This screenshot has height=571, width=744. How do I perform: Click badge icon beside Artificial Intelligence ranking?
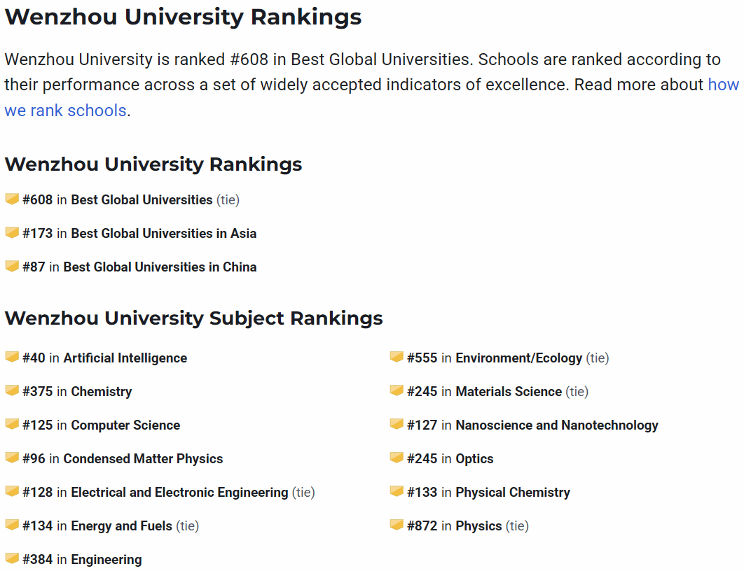pos(12,357)
